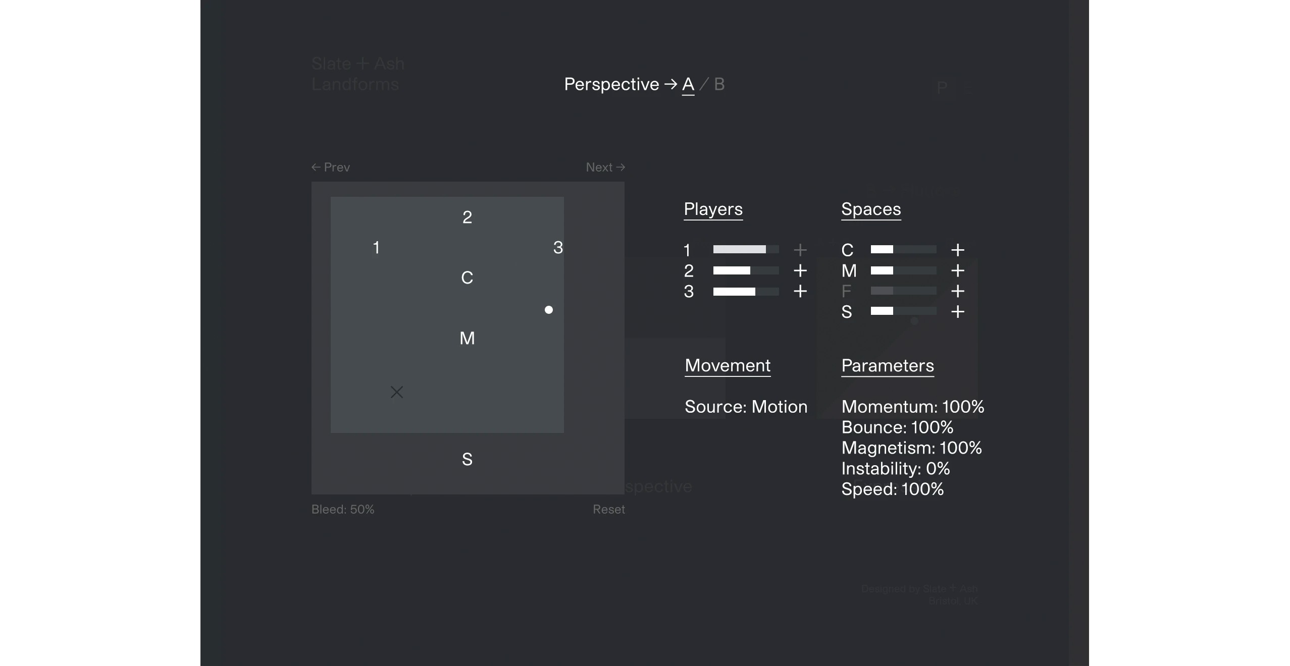Toggle the dimmed F space label

[x=846, y=291]
